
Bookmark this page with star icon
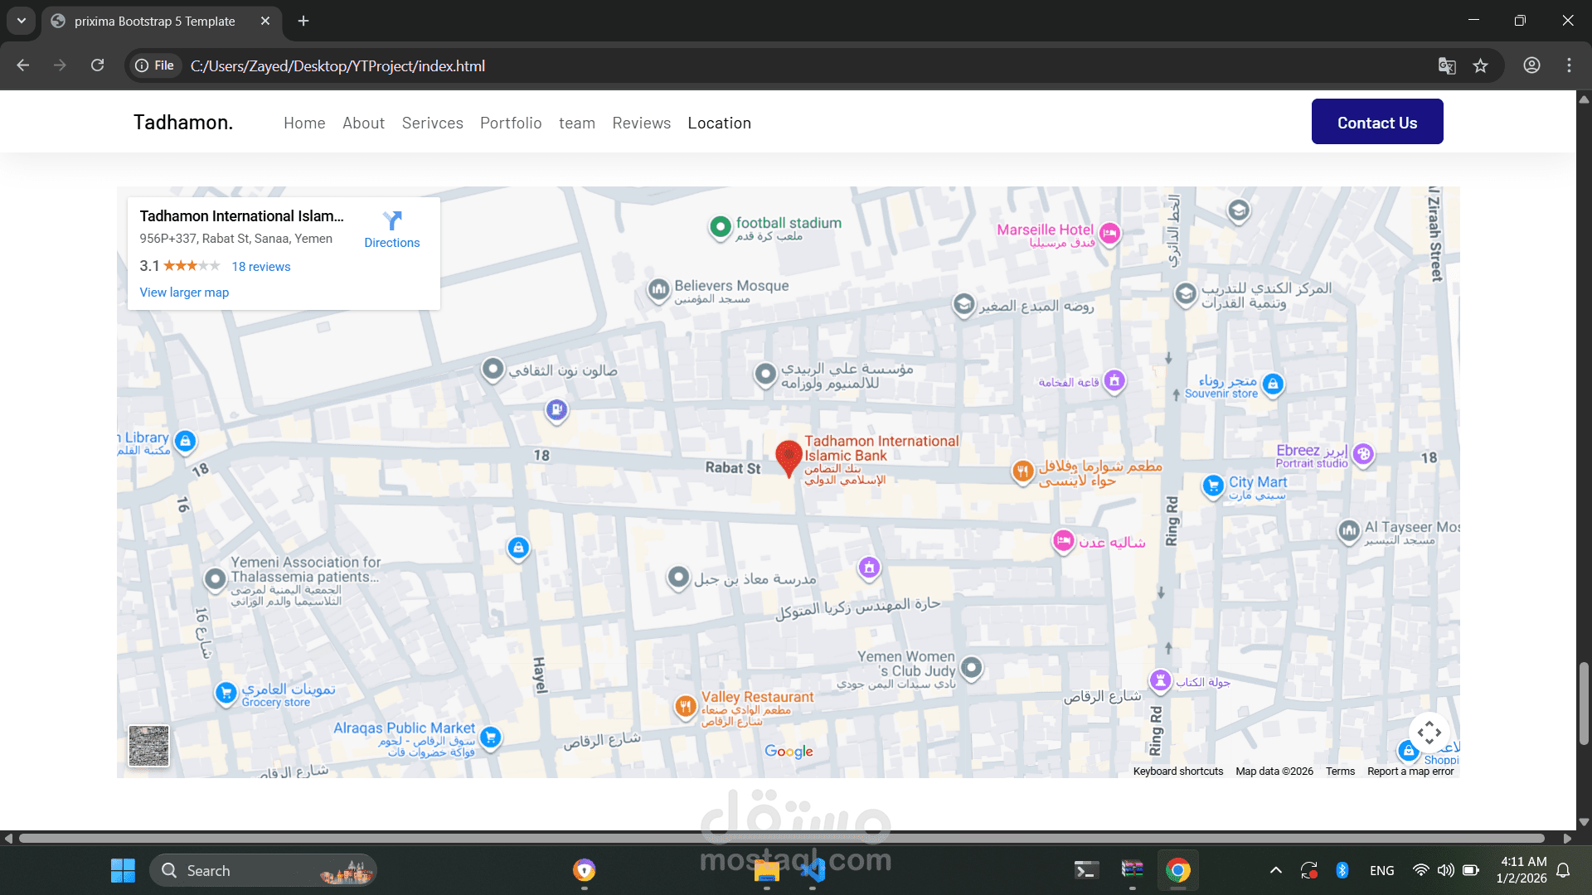(x=1481, y=66)
